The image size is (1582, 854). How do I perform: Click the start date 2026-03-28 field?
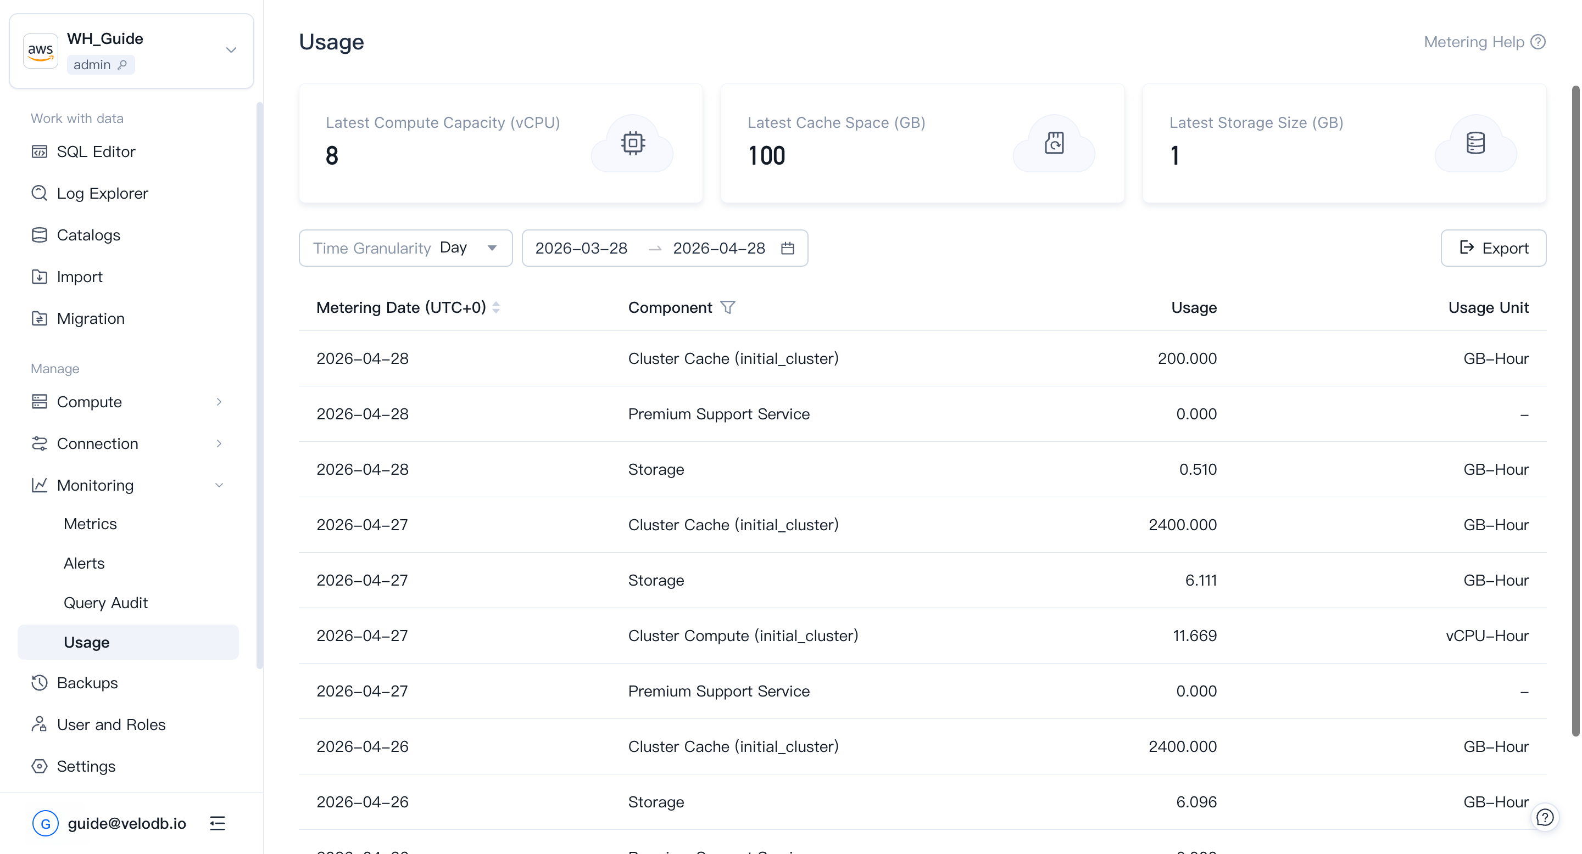click(x=581, y=249)
